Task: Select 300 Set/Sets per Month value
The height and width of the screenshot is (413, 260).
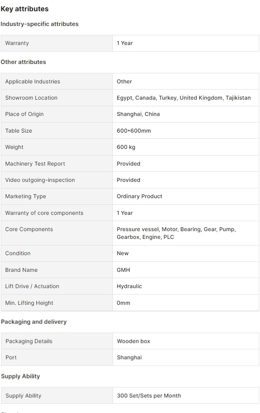Action: 149,396
